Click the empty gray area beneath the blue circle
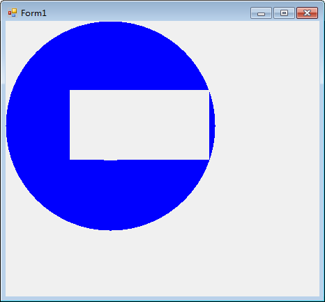The width and height of the screenshot is (325, 302). point(162,264)
